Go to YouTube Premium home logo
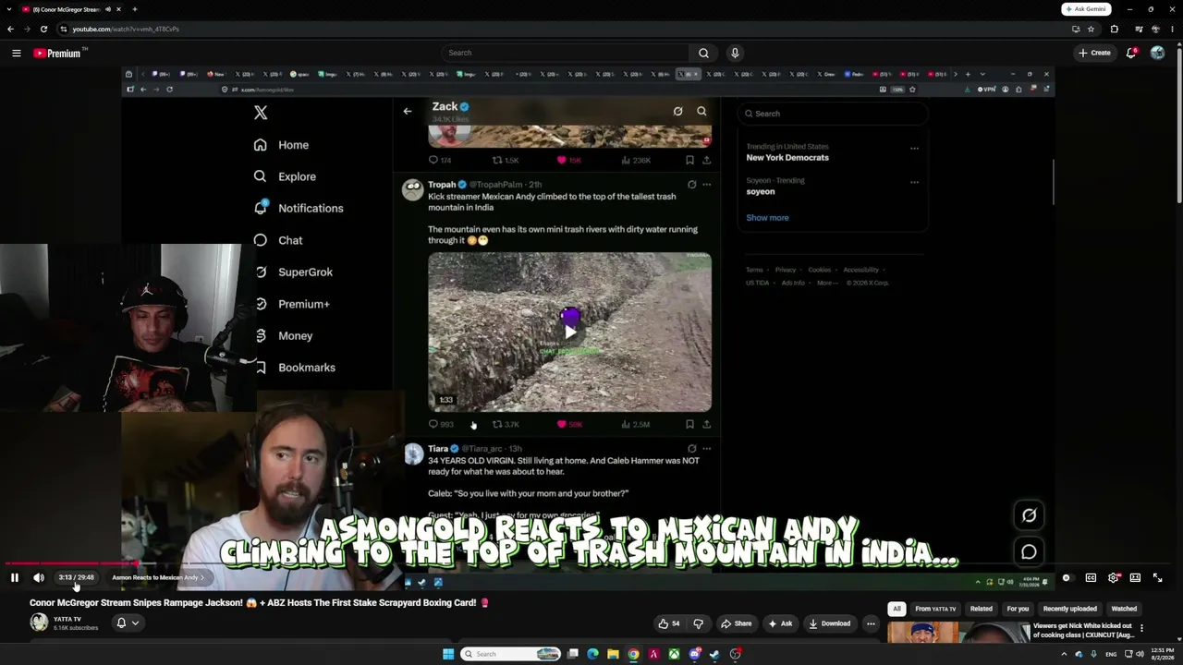The width and height of the screenshot is (1183, 665). pyautogui.click(x=57, y=53)
